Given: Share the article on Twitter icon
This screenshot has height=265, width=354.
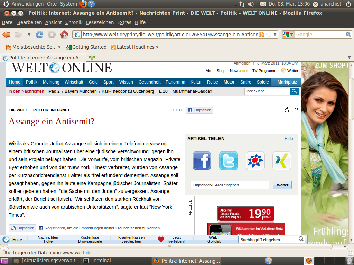Looking at the screenshot, I should (x=229, y=161).
